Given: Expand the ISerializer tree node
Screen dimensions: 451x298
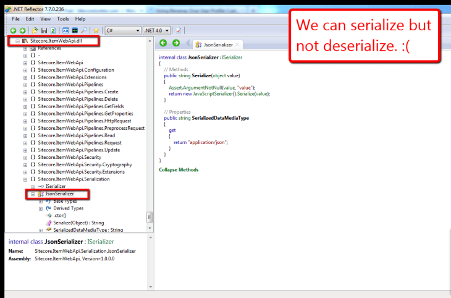Looking at the screenshot, I should (x=33, y=186).
